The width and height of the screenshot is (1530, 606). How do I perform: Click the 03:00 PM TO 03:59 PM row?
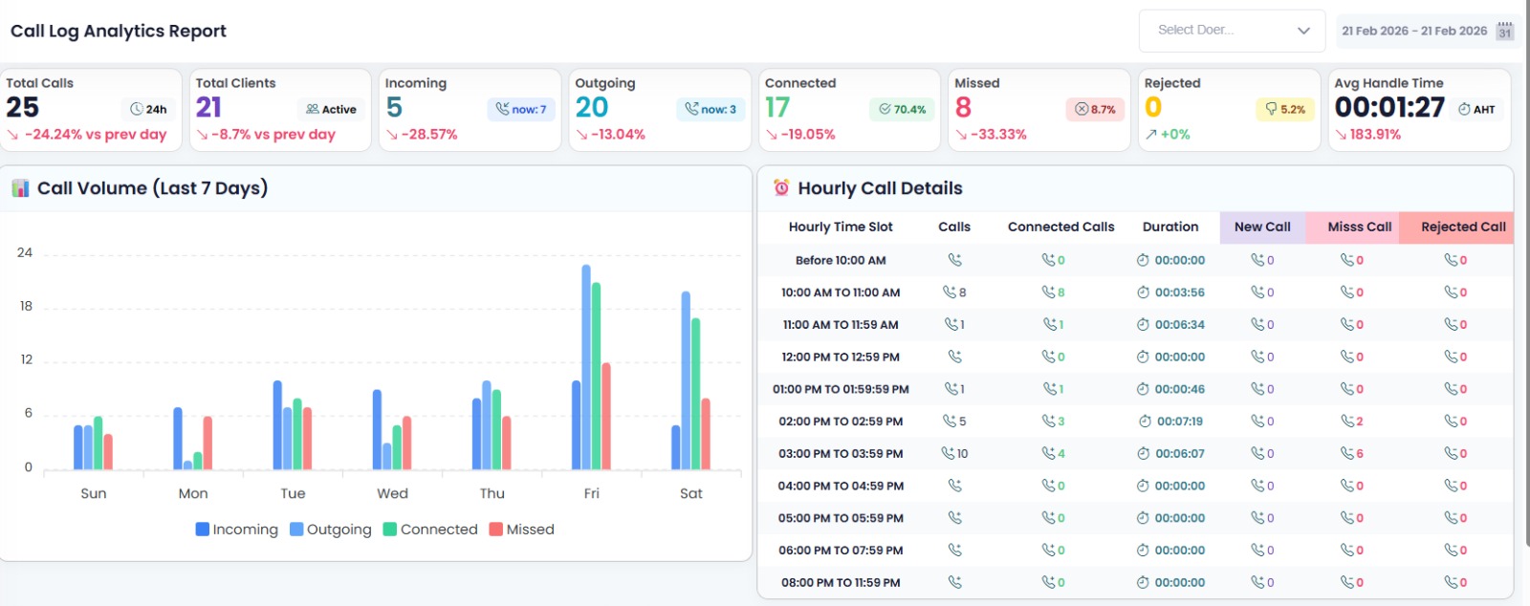click(841, 454)
